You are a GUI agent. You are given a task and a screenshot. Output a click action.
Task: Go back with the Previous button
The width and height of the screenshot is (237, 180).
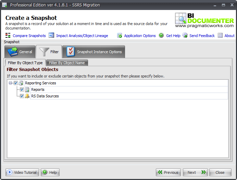tap(168, 172)
